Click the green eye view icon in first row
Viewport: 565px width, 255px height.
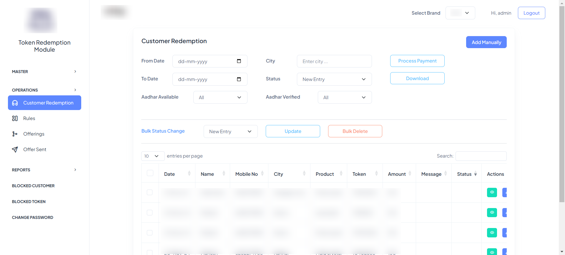click(x=492, y=192)
